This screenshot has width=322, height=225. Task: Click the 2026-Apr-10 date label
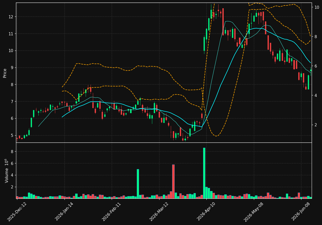pyautogui.click(x=207, y=211)
